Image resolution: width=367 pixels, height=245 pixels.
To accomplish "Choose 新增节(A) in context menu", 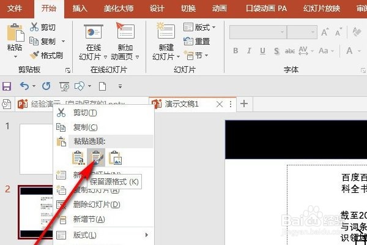I will click(104, 219).
